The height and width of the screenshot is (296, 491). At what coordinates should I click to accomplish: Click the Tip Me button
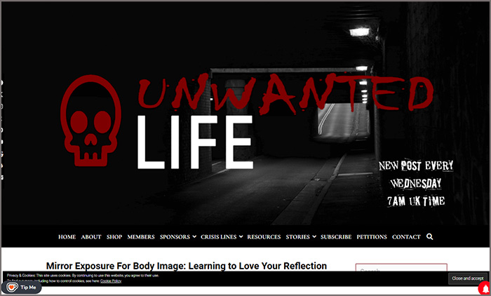(x=22, y=287)
